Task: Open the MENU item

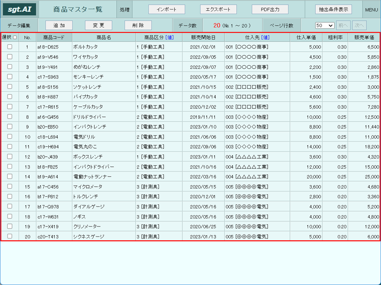Action: point(371,9)
